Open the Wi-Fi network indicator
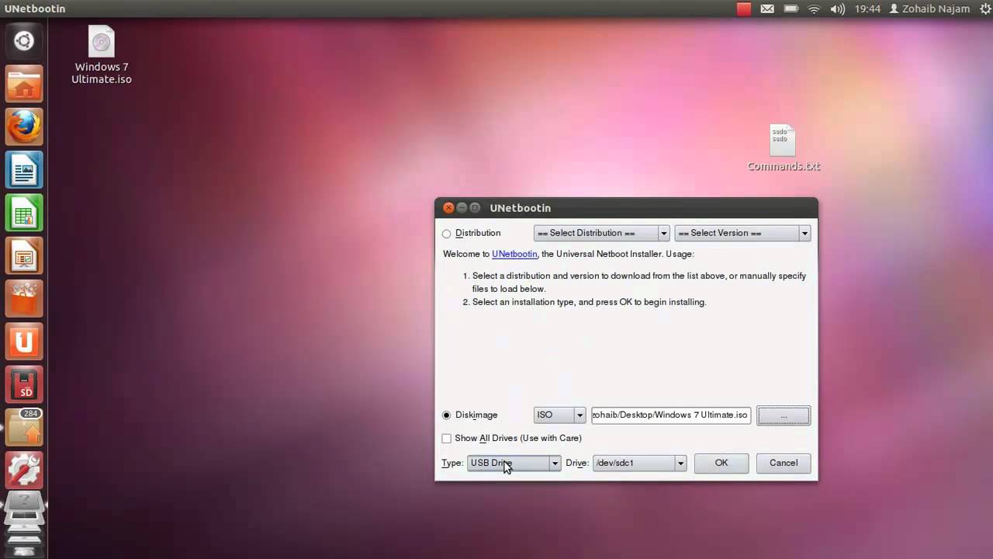 (x=814, y=9)
